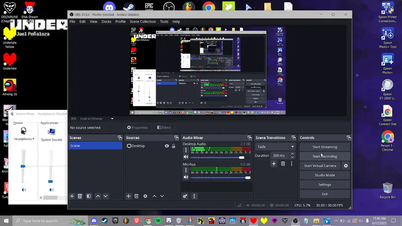Move scene down arrow in Scenes panel

pos(105,196)
